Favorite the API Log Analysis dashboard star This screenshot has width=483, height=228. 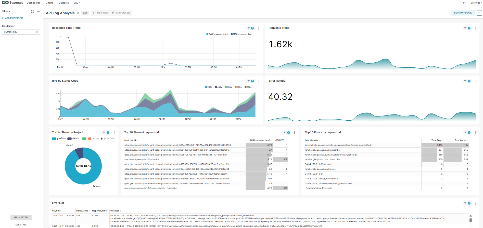[78, 13]
